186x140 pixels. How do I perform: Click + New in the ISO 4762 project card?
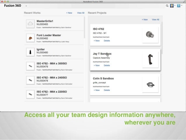97,41
